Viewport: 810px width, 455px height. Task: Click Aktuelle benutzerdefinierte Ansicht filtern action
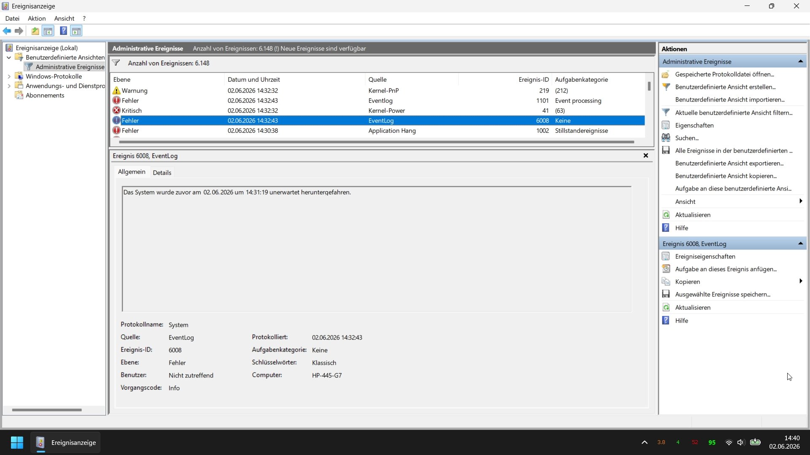pyautogui.click(x=734, y=112)
